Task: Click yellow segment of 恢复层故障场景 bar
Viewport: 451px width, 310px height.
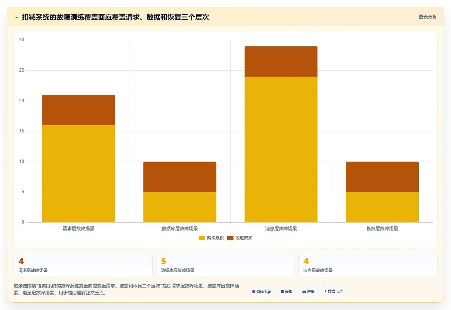Action: pos(382,207)
